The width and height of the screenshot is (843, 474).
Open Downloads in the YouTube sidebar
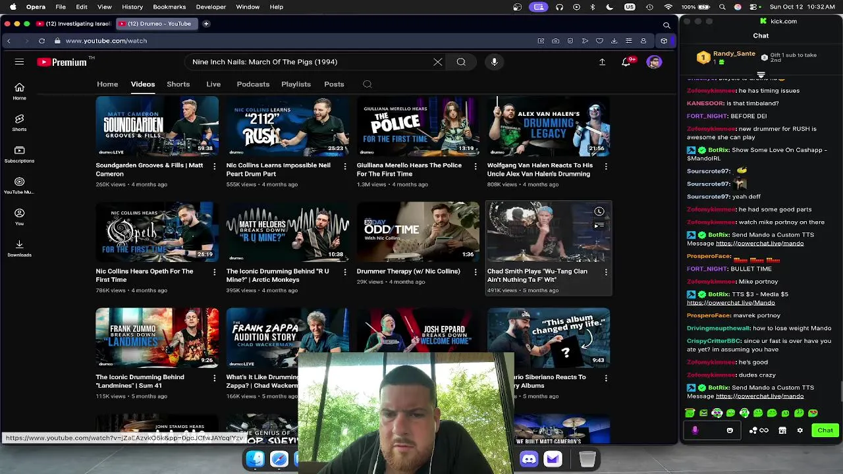click(19, 248)
